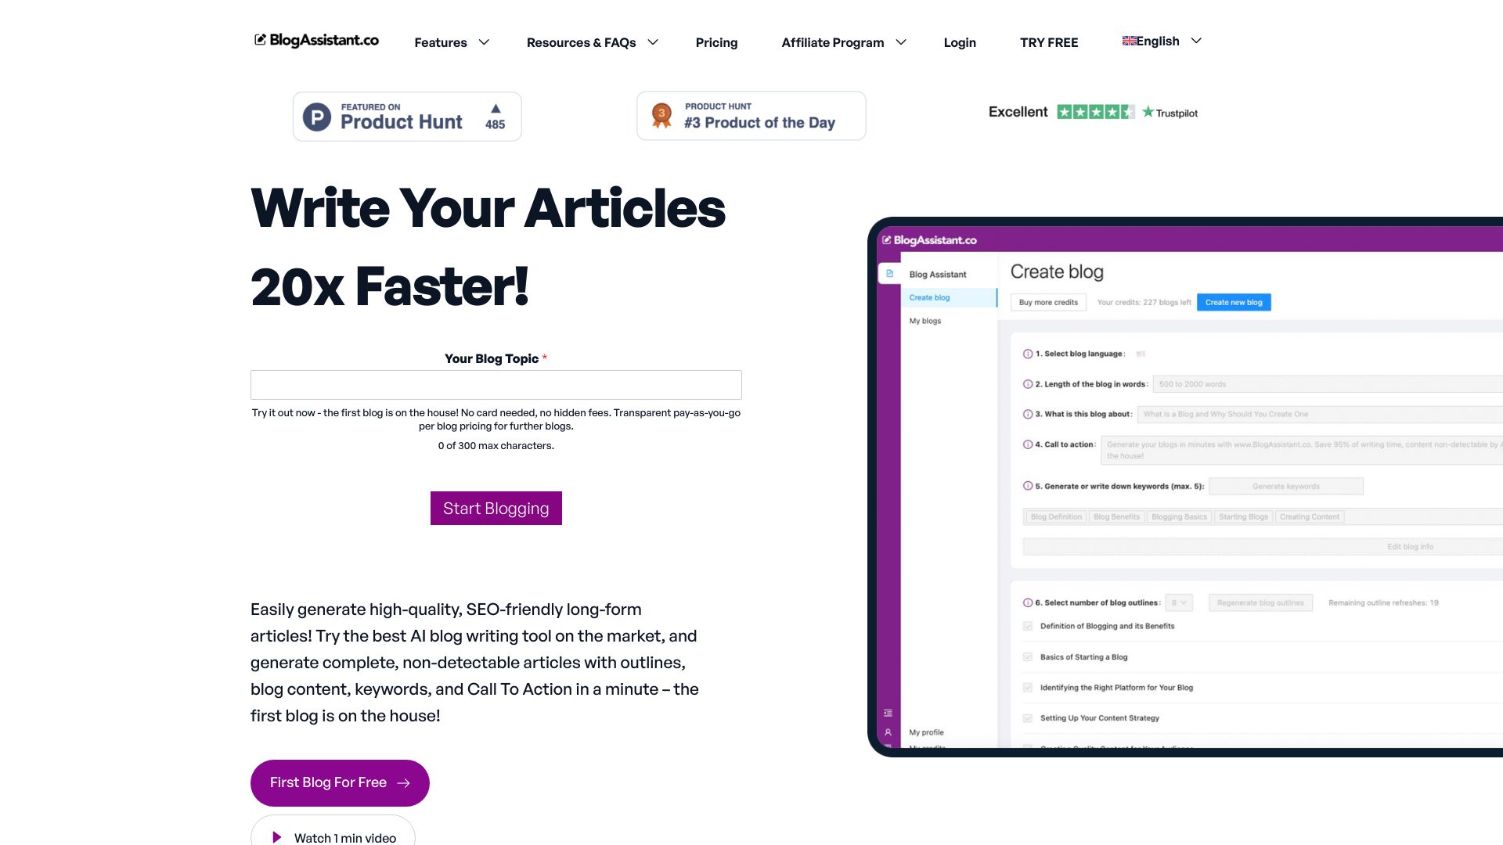1503x845 pixels.
Task: Select checkbox for blog outline Definition of Blogging
Action: (1028, 624)
